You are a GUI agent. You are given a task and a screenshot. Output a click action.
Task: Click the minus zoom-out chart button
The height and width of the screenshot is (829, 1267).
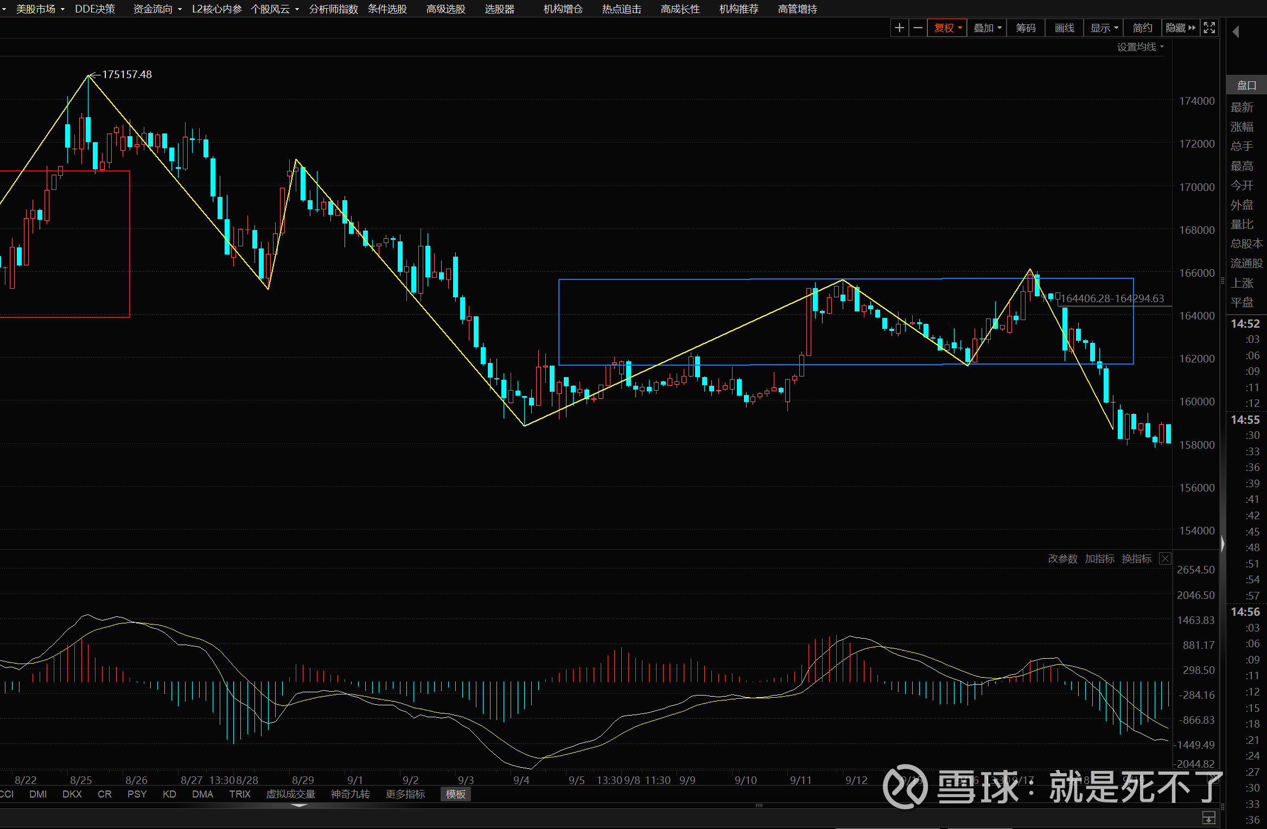point(918,28)
